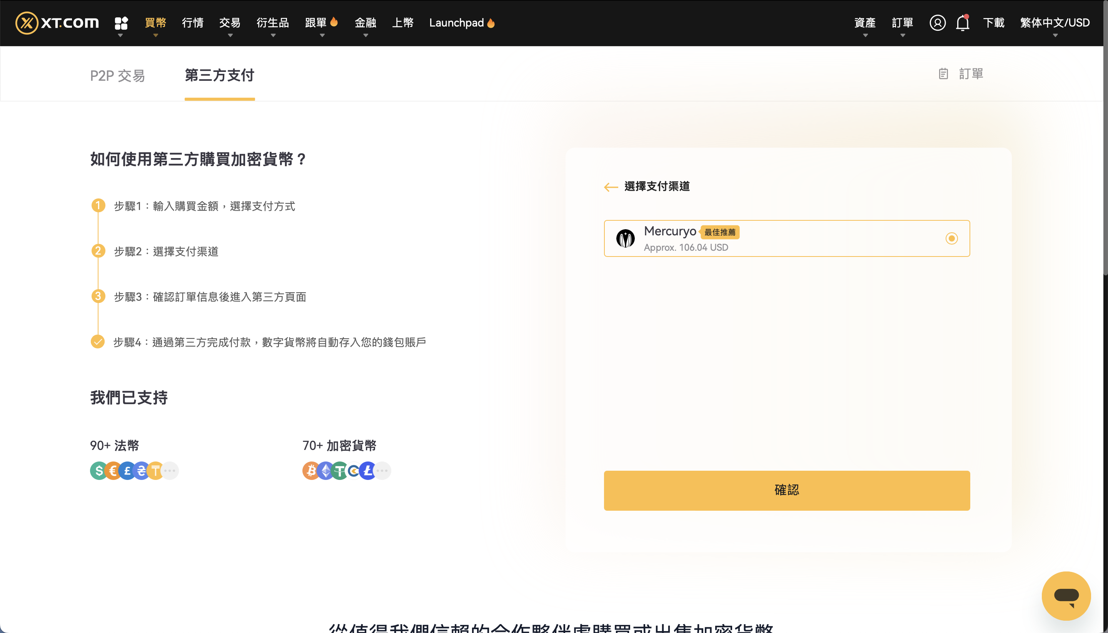Open the live chat bubble
Image resolution: width=1108 pixels, height=633 pixels.
pyautogui.click(x=1066, y=596)
